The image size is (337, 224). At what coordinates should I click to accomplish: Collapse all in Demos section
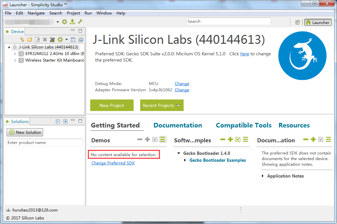click(x=140, y=139)
